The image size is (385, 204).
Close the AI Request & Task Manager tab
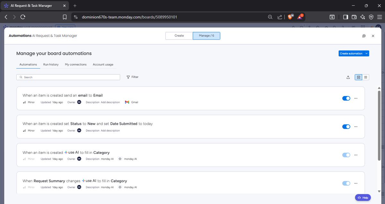64,5
